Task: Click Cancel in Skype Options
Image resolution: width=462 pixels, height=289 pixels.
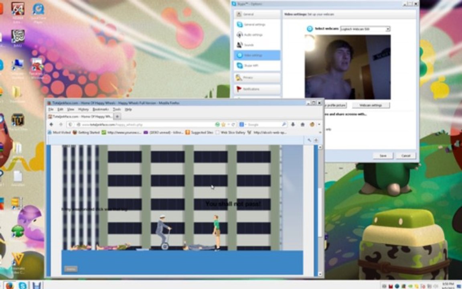Action: pos(406,156)
